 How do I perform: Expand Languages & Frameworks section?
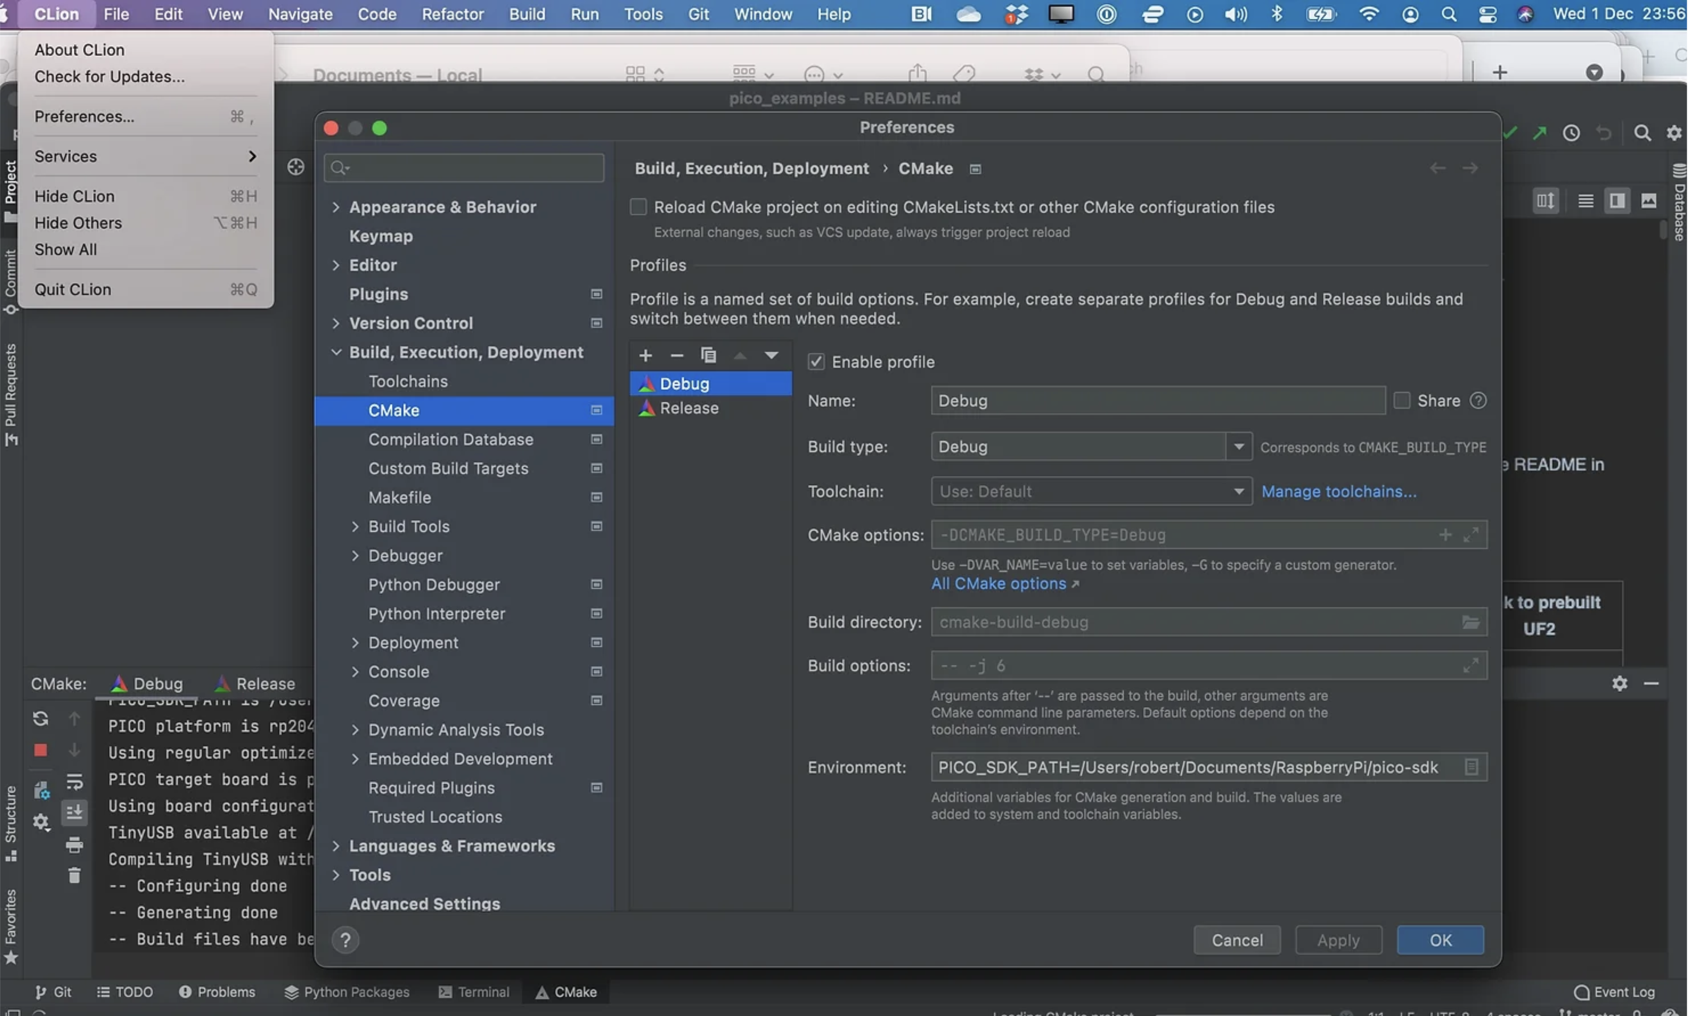point(335,846)
